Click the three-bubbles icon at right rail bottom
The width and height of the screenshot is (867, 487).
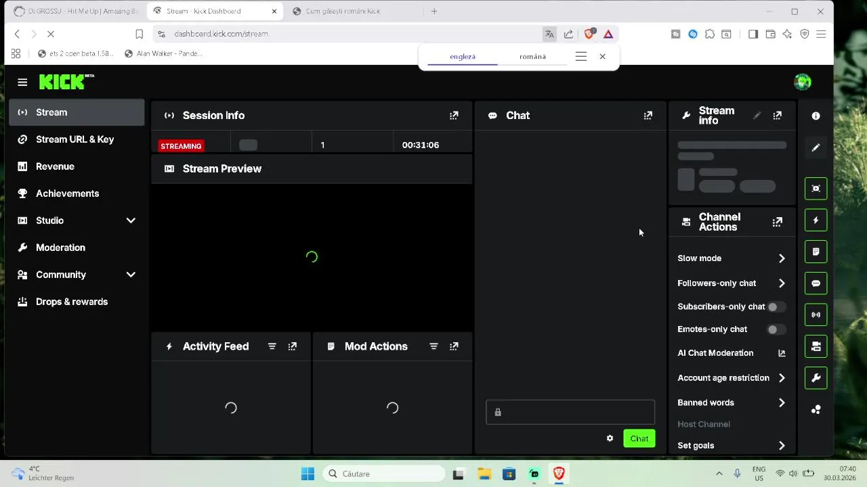click(816, 409)
